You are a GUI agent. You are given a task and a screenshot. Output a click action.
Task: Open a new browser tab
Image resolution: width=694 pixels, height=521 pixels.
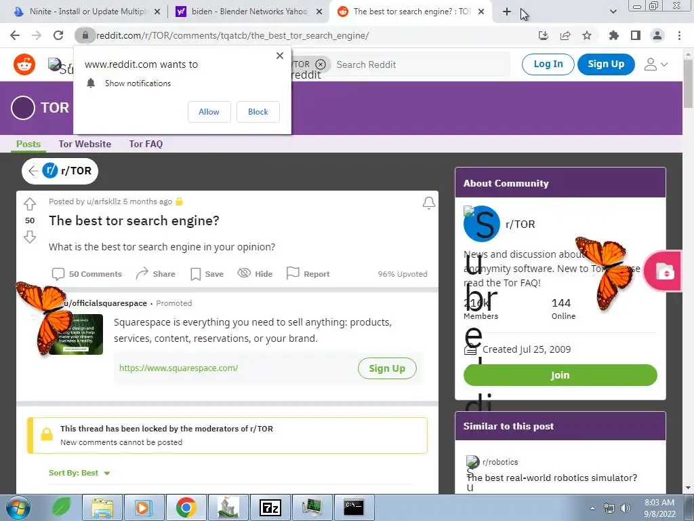pyautogui.click(x=507, y=12)
